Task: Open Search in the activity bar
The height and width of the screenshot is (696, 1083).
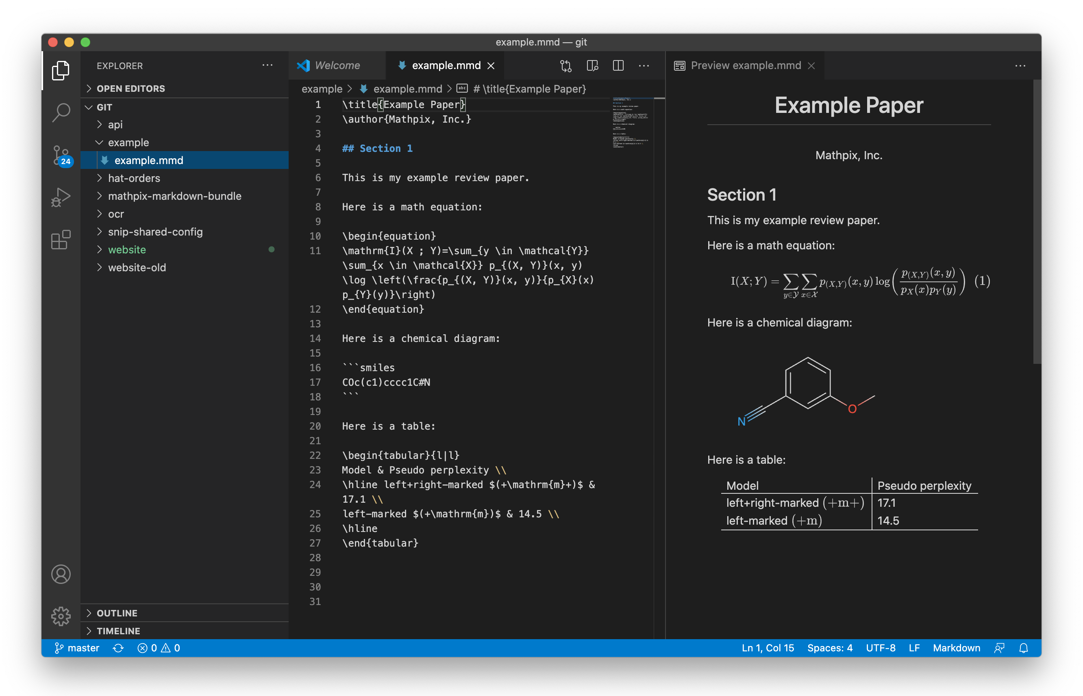Action: [61, 112]
